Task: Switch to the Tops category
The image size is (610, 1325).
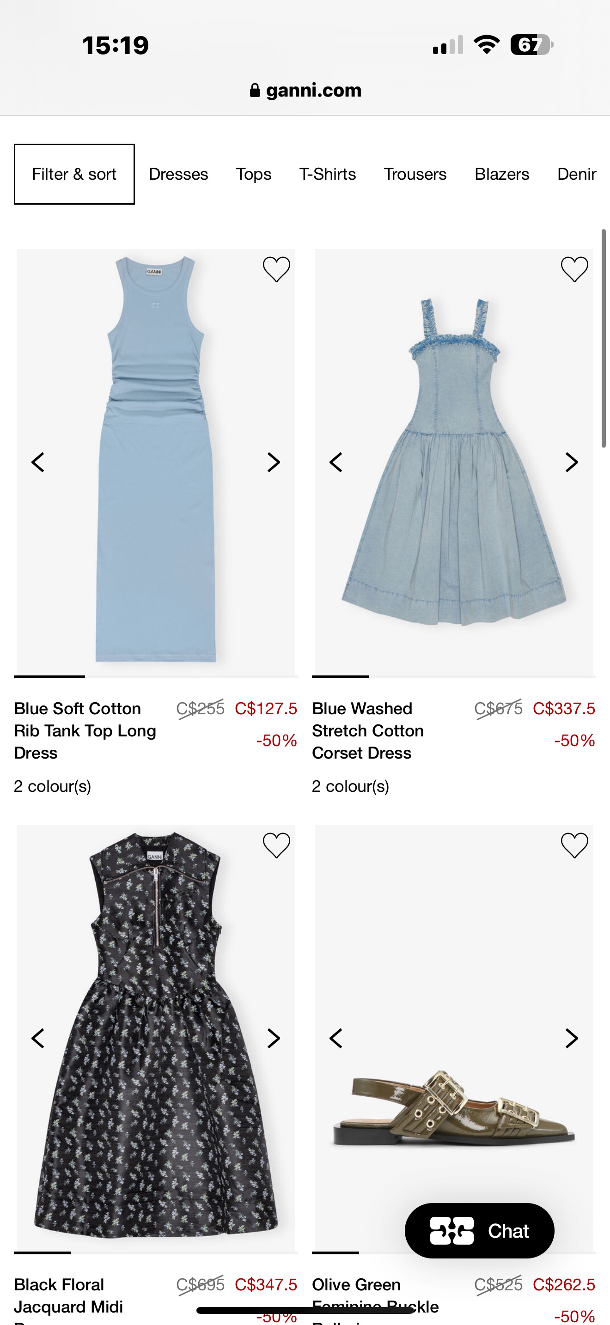Action: pyautogui.click(x=254, y=174)
